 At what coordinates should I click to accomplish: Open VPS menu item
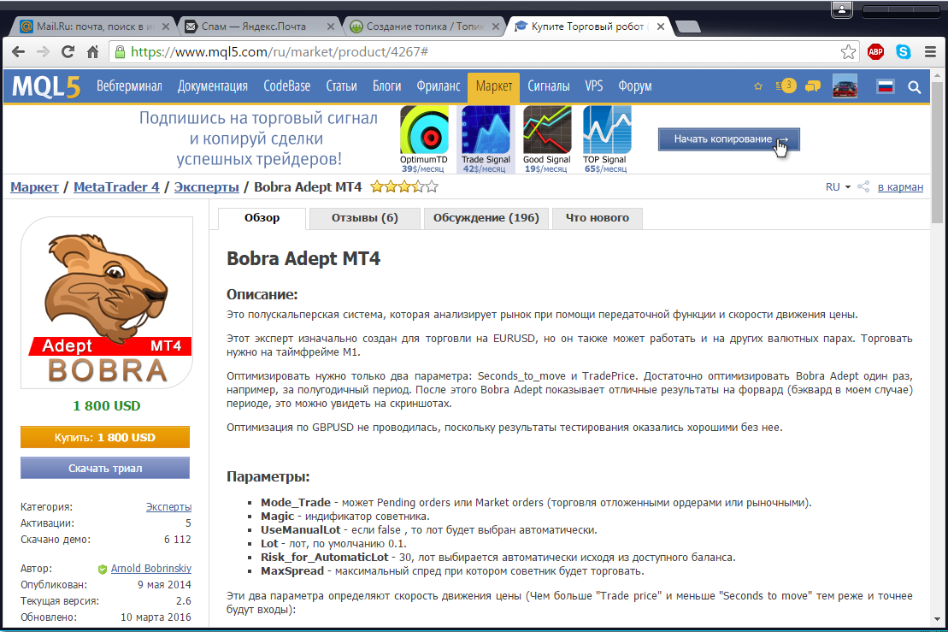(594, 86)
